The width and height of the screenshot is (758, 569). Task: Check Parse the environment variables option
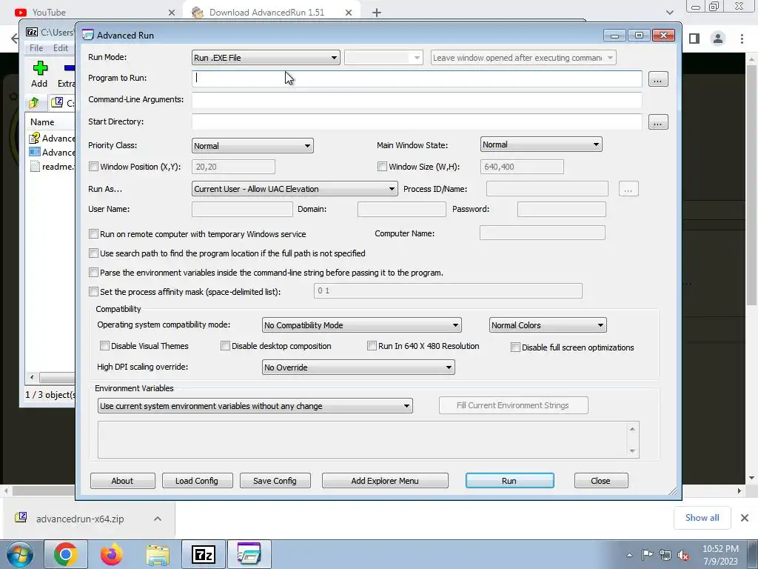click(x=93, y=273)
